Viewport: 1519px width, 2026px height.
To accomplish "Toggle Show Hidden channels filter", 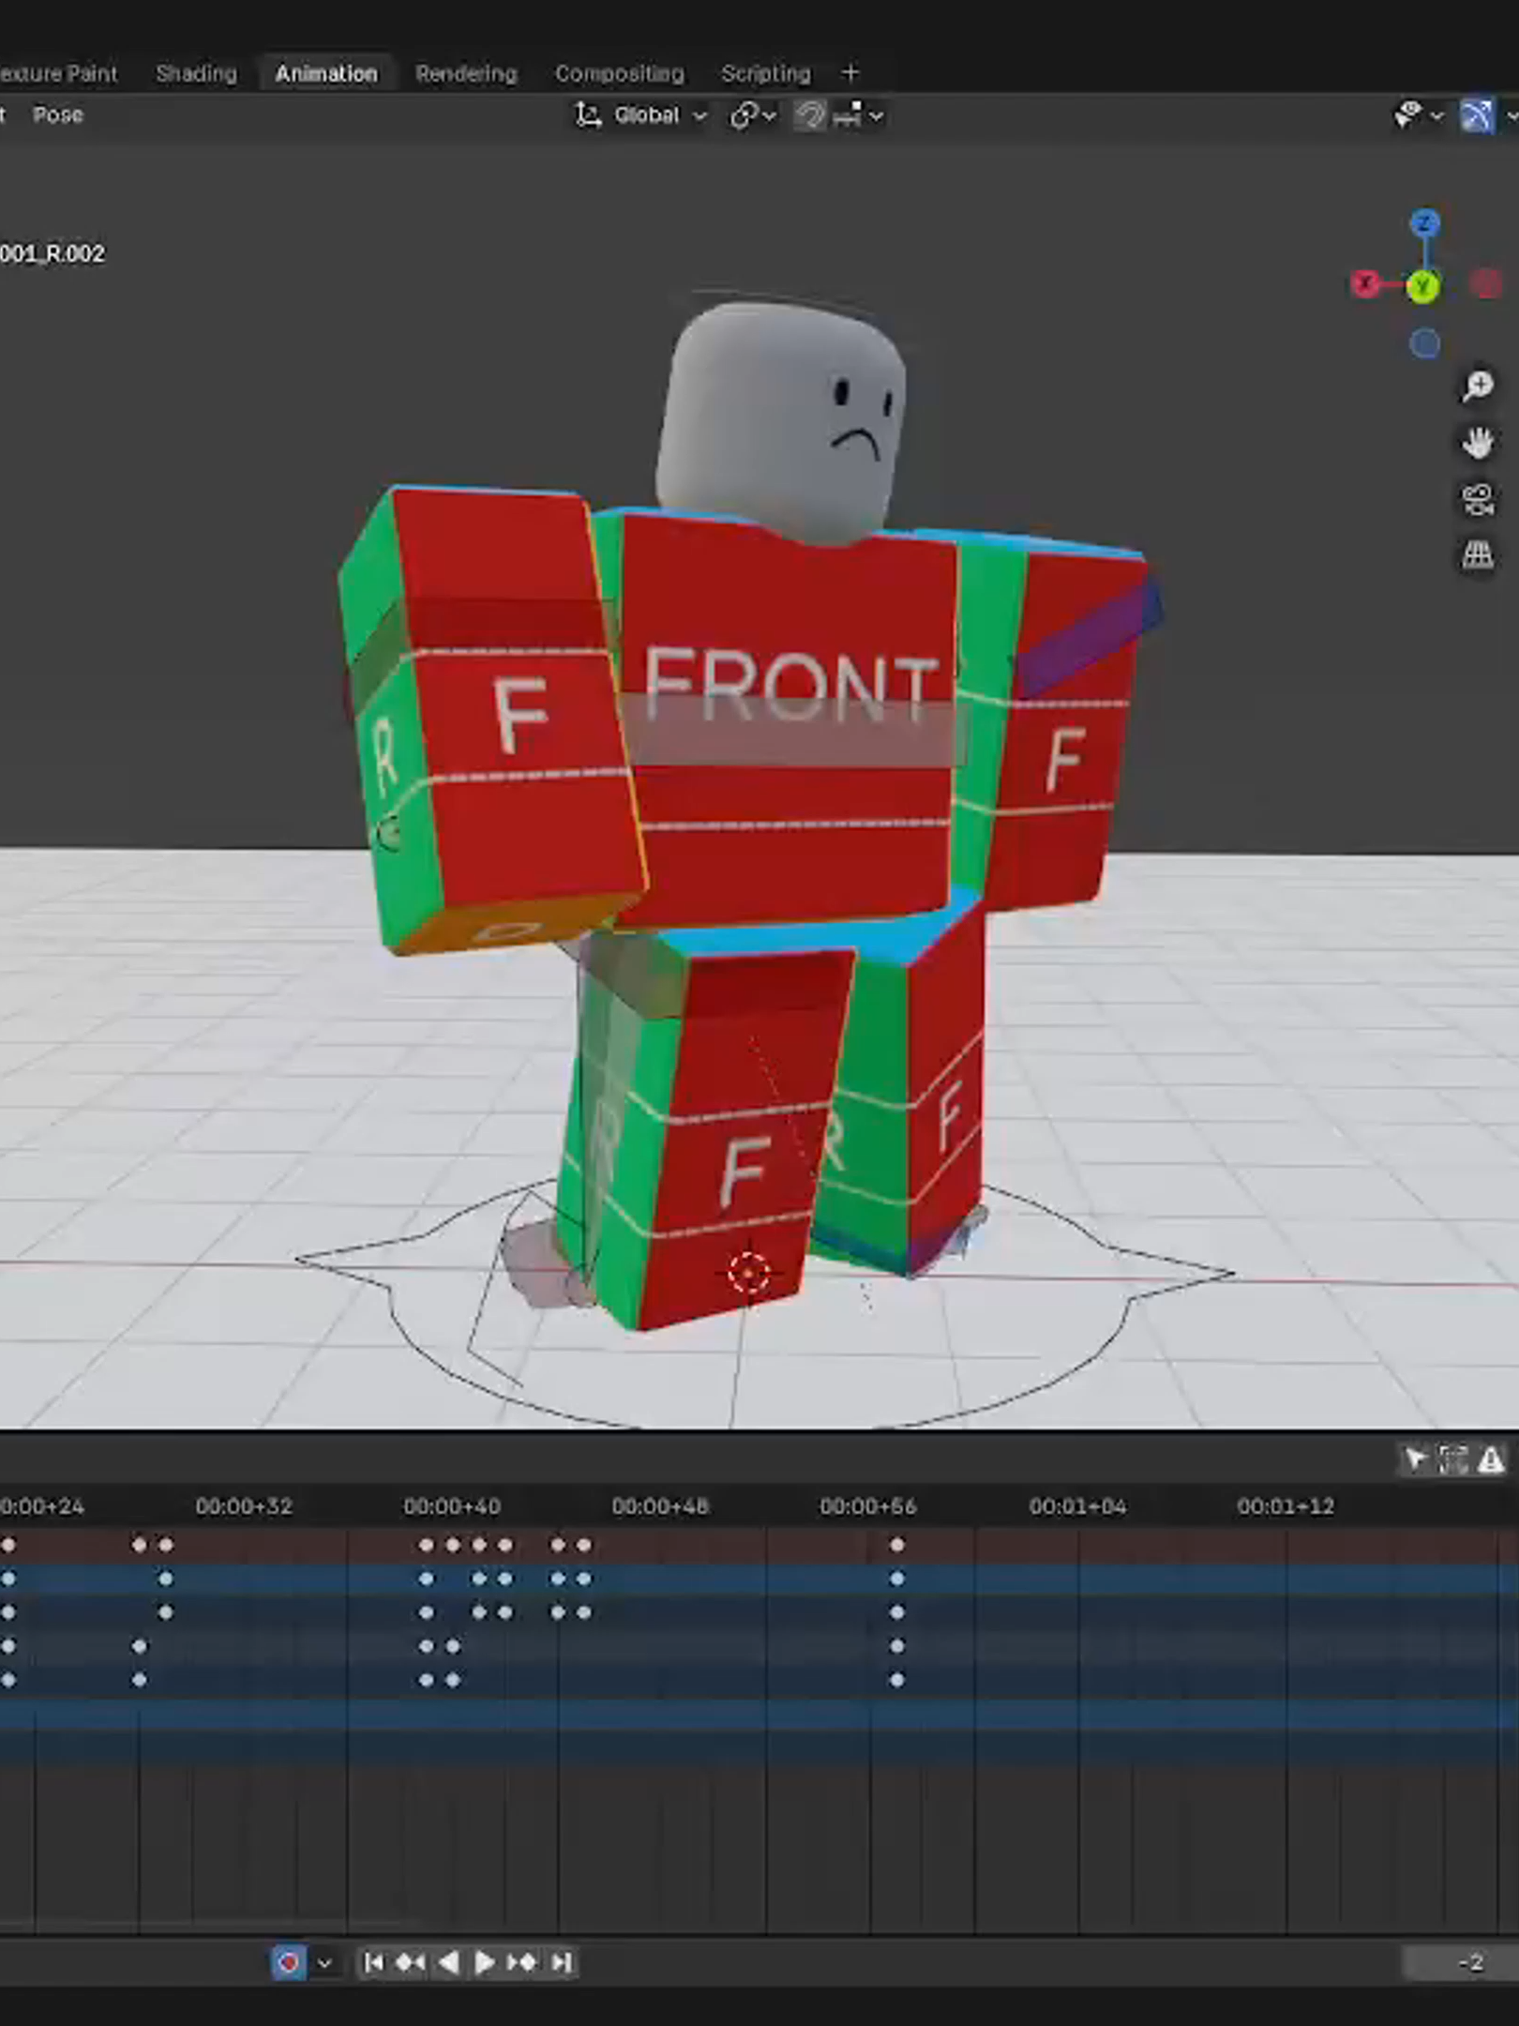I will 1452,1459.
